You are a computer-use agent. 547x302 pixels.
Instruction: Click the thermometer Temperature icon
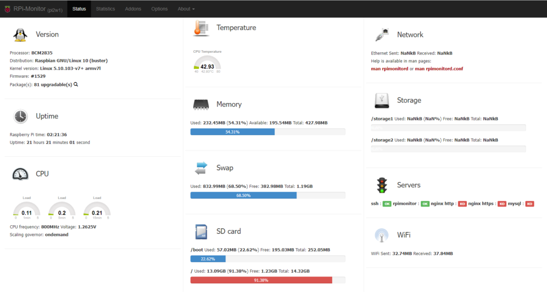(201, 28)
